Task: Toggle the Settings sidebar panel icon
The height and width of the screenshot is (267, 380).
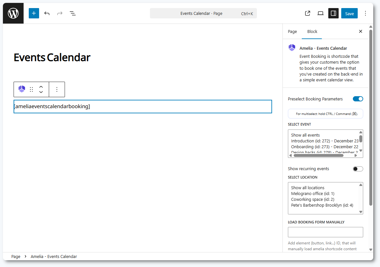Action: click(333, 13)
